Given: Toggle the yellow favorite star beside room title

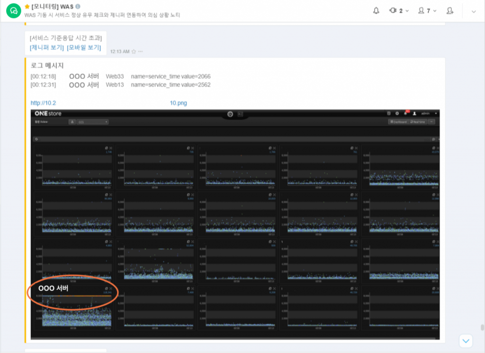Looking at the screenshot, I should (27, 6).
